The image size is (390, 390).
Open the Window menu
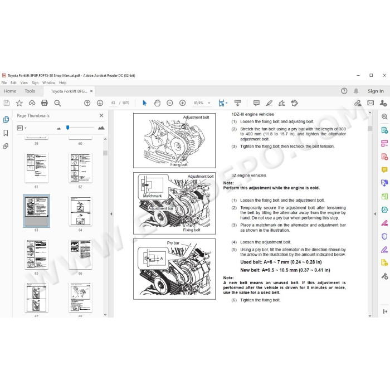coord(49,83)
